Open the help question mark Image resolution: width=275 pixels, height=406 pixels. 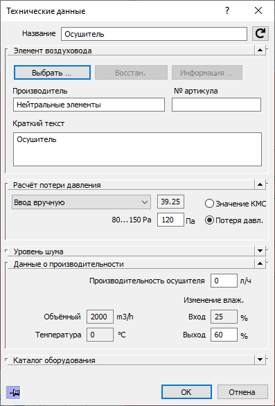[x=227, y=11]
